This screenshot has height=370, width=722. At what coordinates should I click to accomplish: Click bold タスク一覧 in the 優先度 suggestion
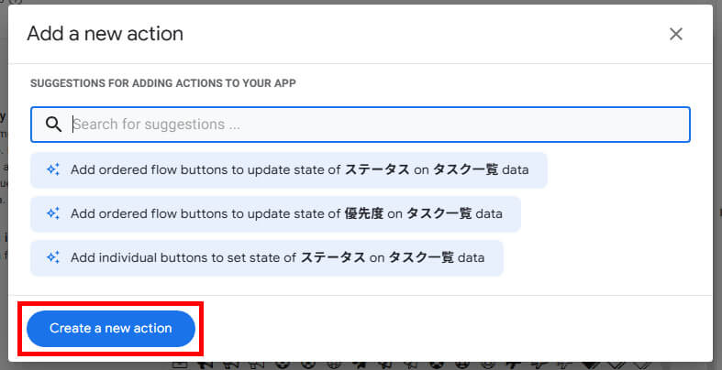click(x=439, y=213)
